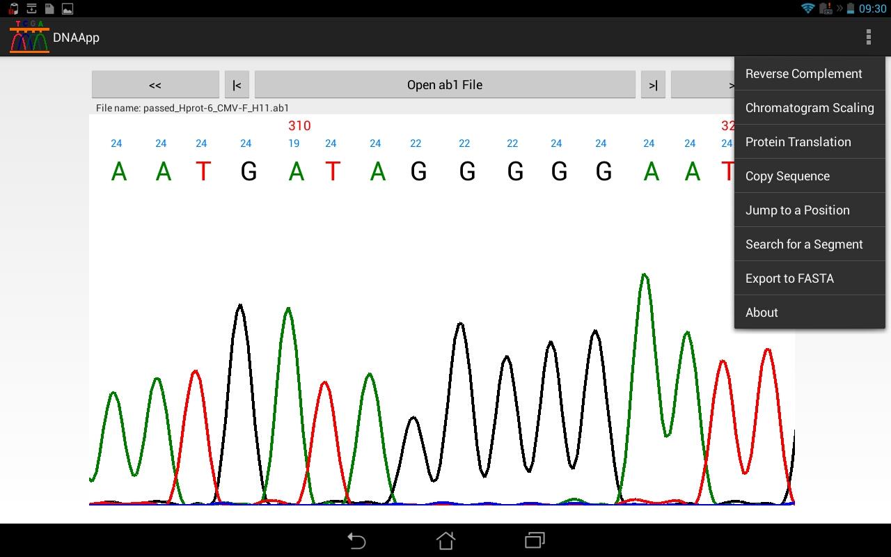Choose Jump to a Position

tap(798, 210)
